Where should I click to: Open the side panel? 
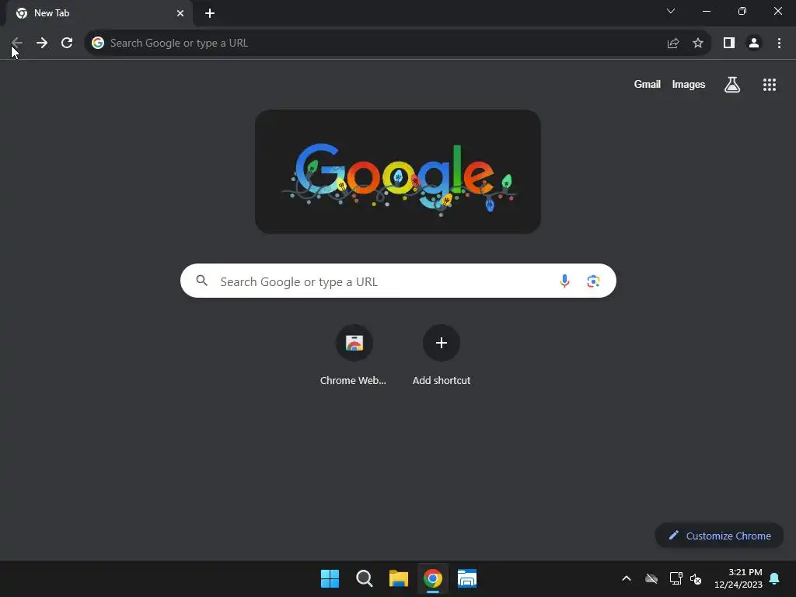point(729,44)
